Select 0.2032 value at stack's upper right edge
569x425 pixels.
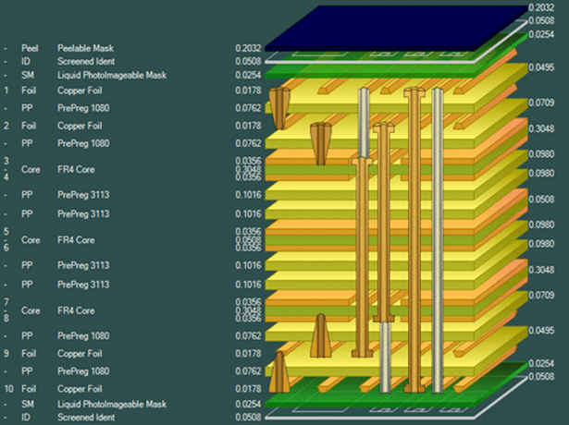tap(541, 7)
